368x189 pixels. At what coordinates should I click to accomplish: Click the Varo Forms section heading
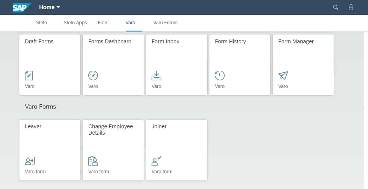(x=40, y=107)
